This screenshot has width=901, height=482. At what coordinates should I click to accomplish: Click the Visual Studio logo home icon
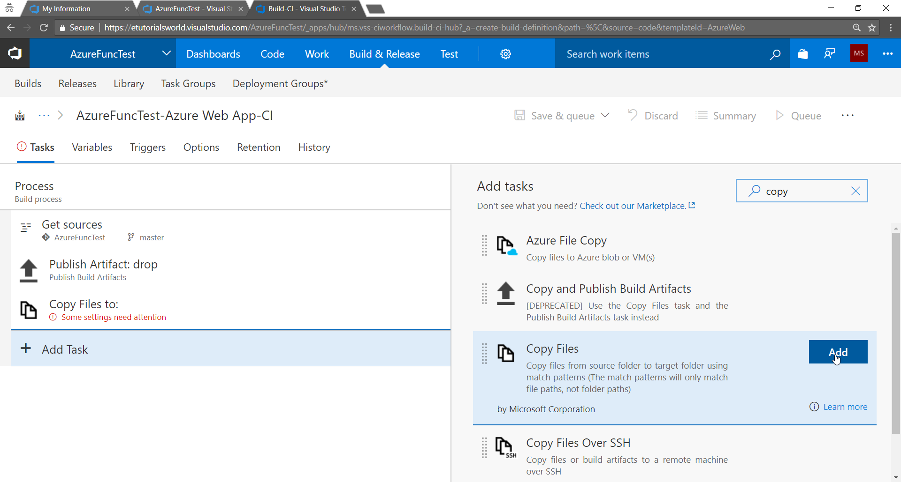(x=15, y=53)
